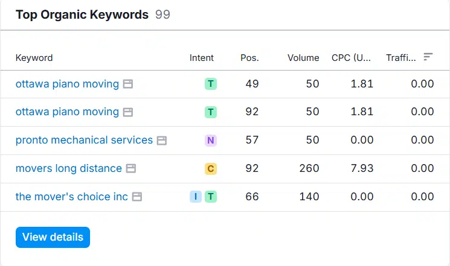This screenshot has height=266, width=450.
Task: Click SERP icon for ottawa piano moving at position 92
Action: pos(128,112)
